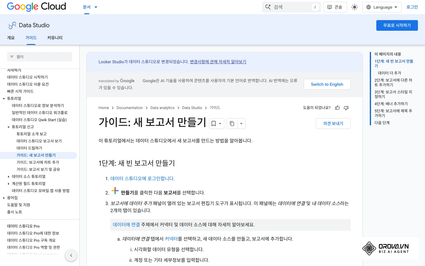This screenshot has height=266, width=425.
Task: Collapse the 튜토리얼 신고 subsection
Action: 9,127
